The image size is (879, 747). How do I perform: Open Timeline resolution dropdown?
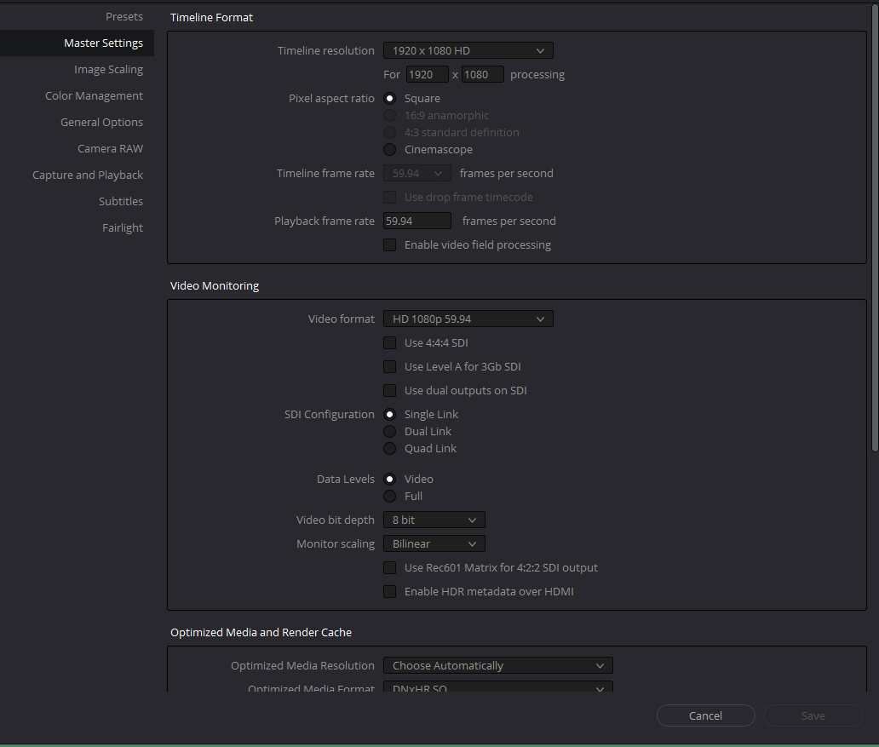pos(468,50)
